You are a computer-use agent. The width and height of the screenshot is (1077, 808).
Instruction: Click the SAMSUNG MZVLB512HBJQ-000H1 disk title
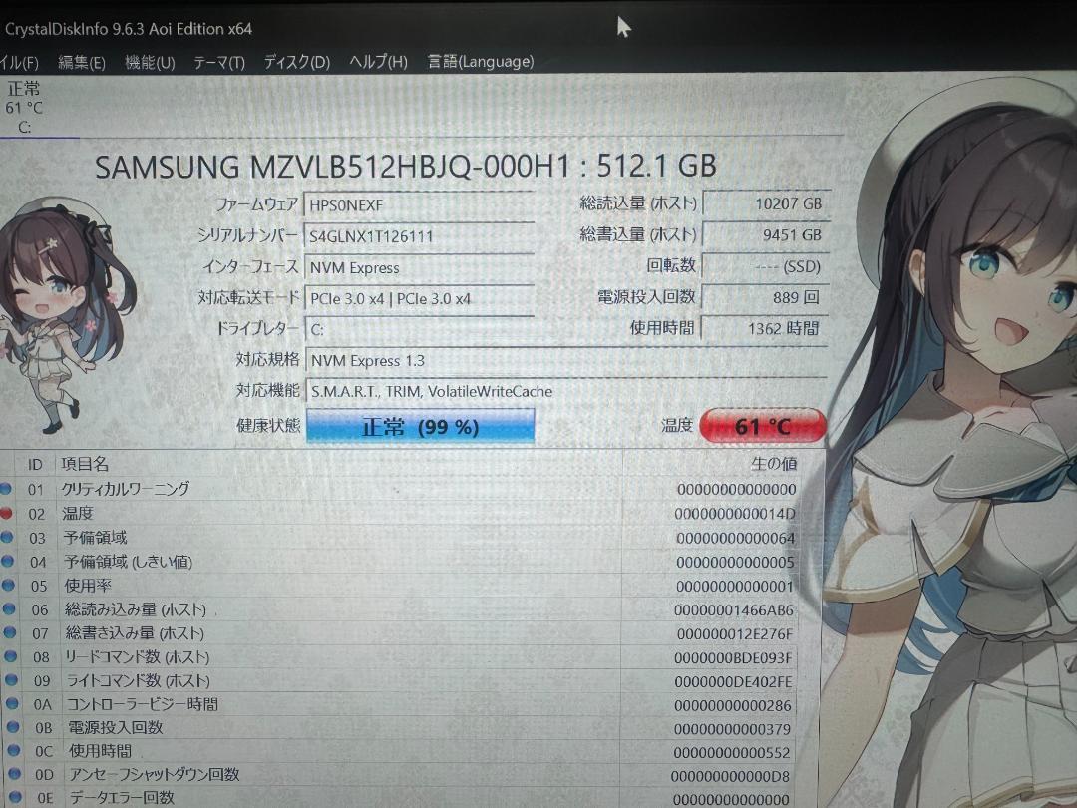(405, 167)
